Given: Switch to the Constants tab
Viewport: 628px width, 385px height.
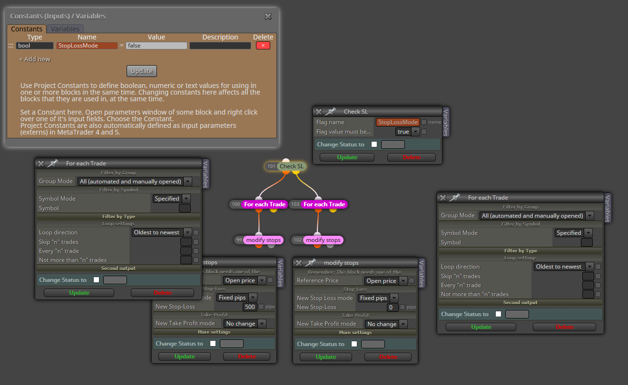Looking at the screenshot, I should click(x=27, y=29).
